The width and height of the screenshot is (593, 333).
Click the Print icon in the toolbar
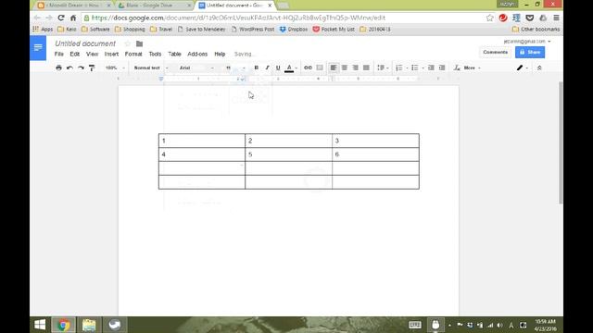tap(58, 68)
